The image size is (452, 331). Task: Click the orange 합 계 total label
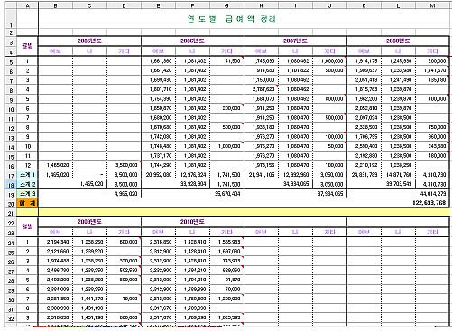pos(27,203)
